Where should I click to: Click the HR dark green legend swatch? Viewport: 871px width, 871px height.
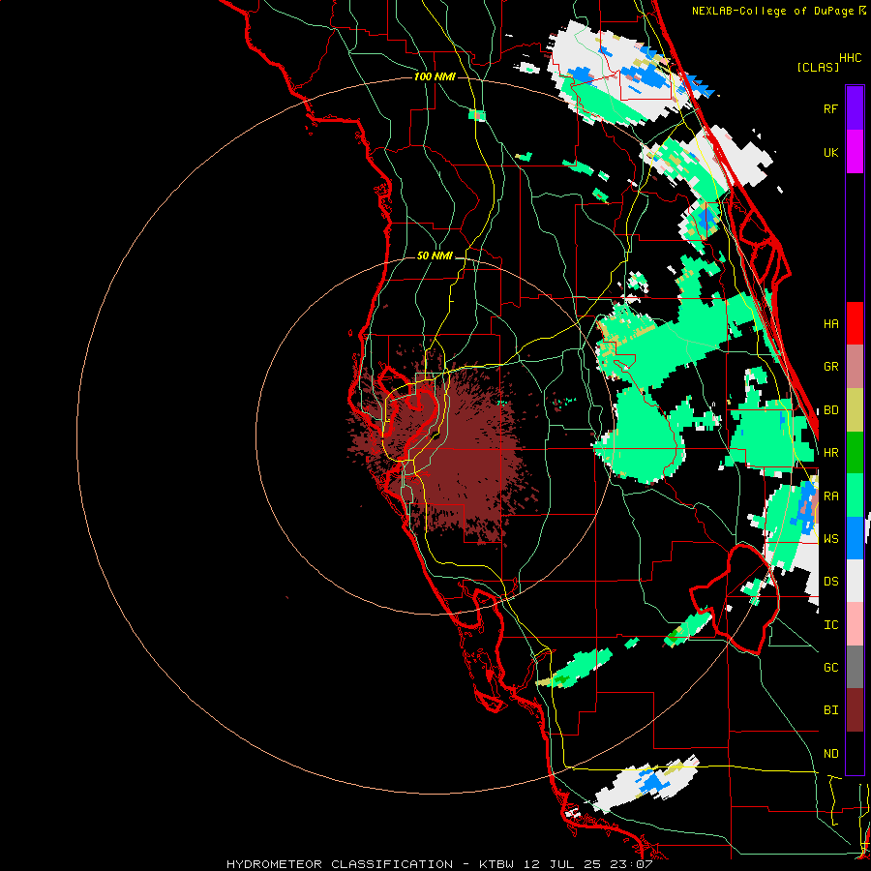click(855, 453)
